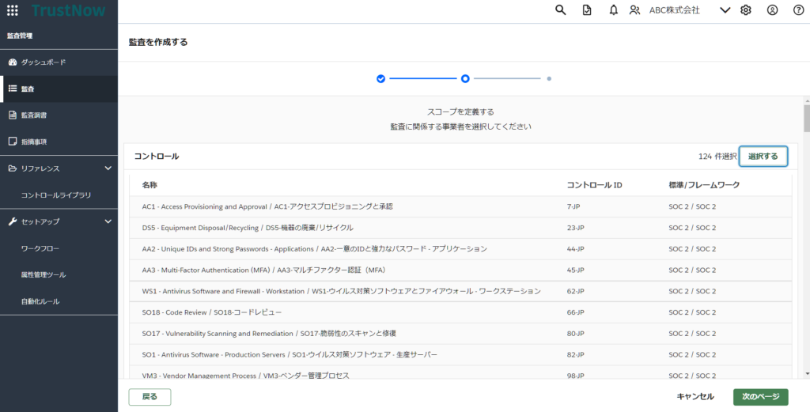Click the users icon beside ABC株式会社
The width and height of the screenshot is (810, 412).
[634, 10]
